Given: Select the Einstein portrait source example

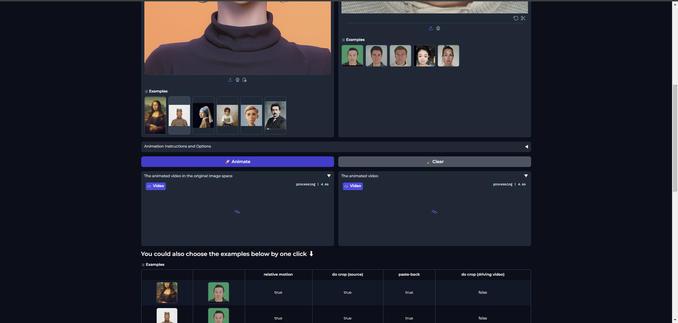Looking at the screenshot, I should (276, 115).
